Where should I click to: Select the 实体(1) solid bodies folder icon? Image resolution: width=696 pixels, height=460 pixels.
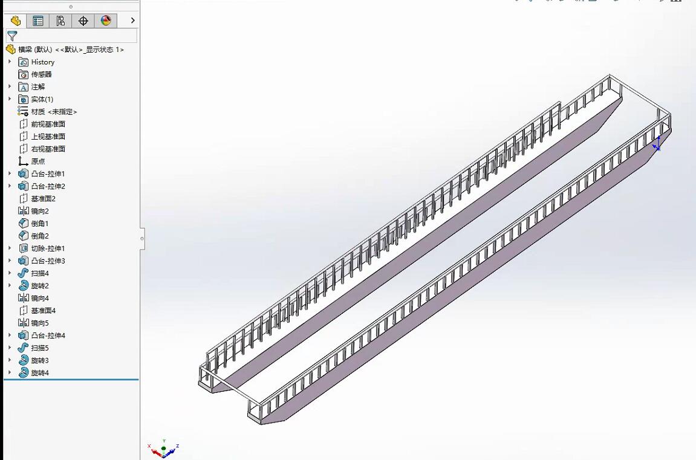(23, 99)
